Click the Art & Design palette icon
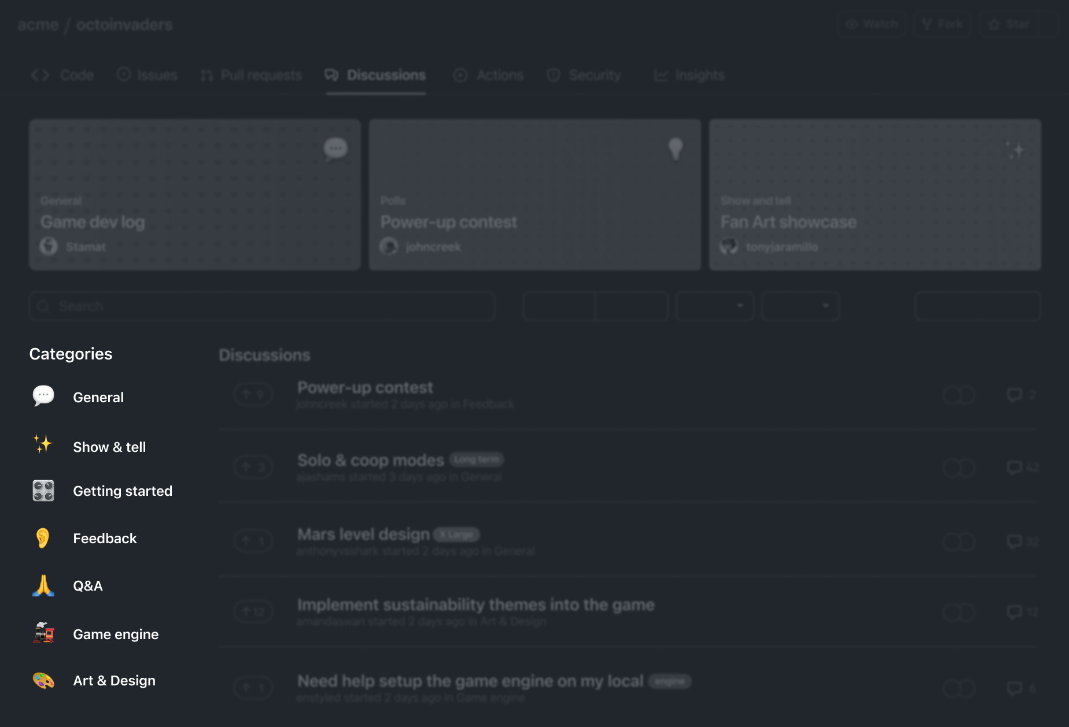1069x727 pixels. click(43, 680)
